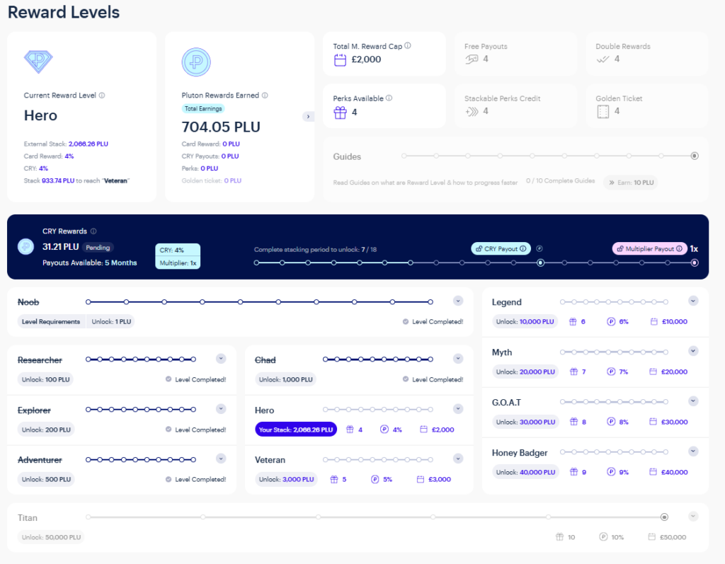The height and width of the screenshot is (564, 725).
Task: Click Your Stack: 2,066.26 PLU pill
Action: tap(296, 430)
